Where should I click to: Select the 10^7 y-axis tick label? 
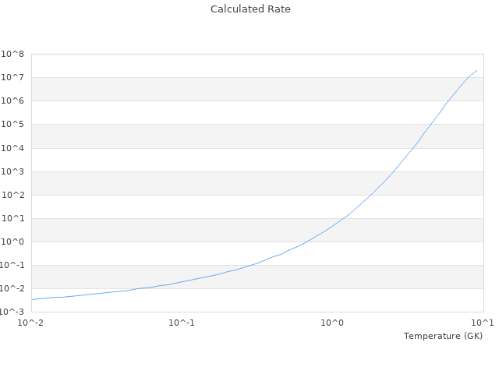pos(13,78)
